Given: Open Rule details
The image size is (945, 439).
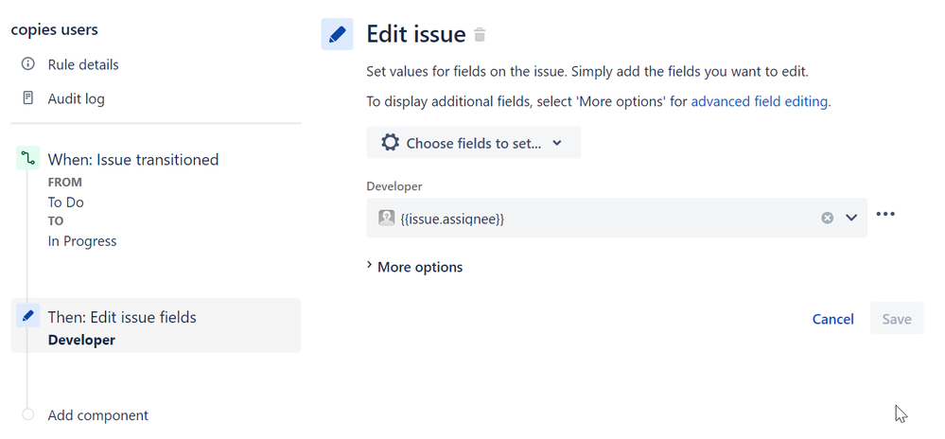Looking at the screenshot, I should (x=83, y=64).
